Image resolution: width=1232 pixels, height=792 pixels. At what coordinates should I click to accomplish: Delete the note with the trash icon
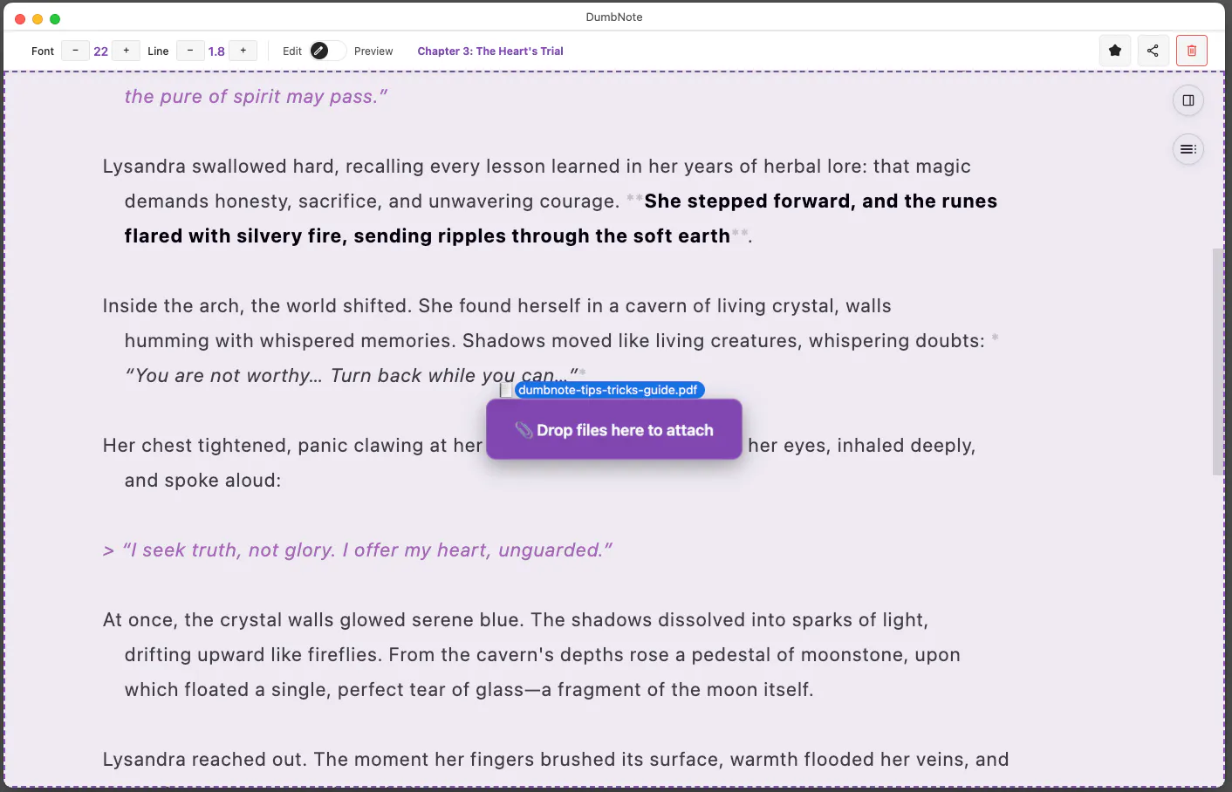point(1192,51)
